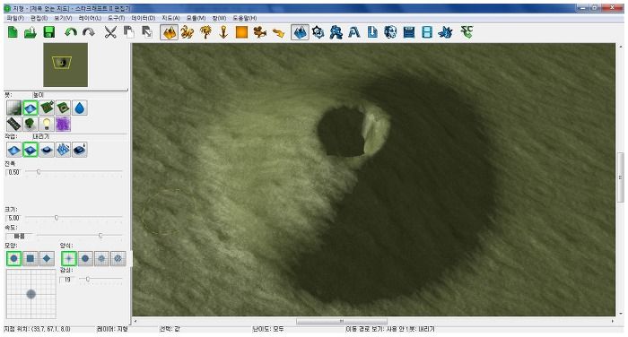Open the 파일(F) menu

[x=15, y=18]
